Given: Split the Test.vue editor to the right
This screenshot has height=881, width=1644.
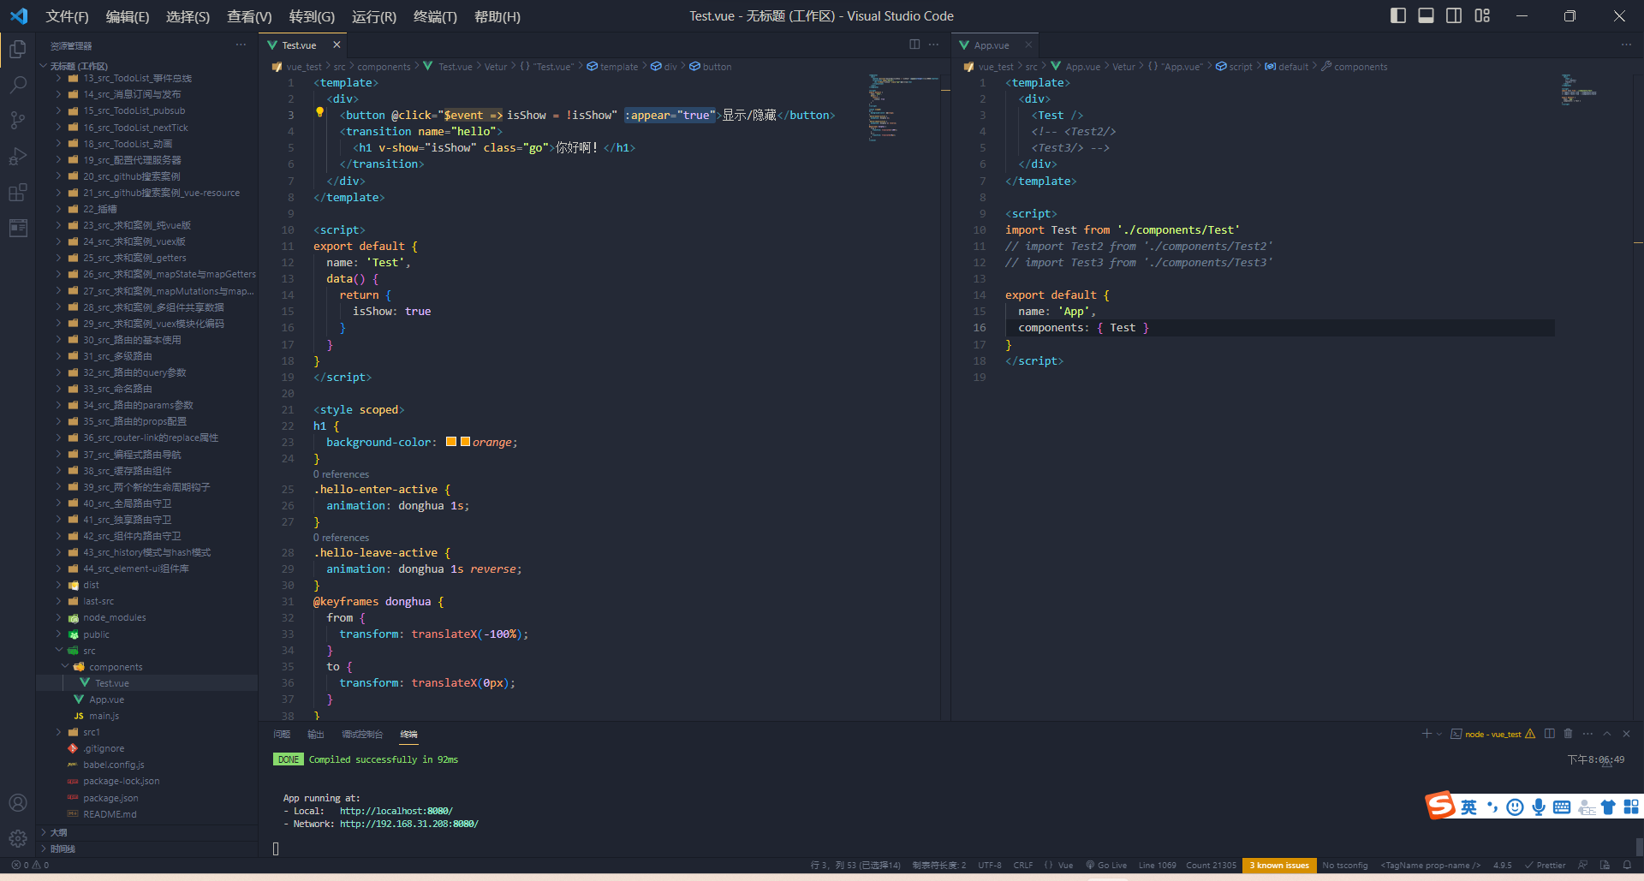Looking at the screenshot, I should coord(914,45).
